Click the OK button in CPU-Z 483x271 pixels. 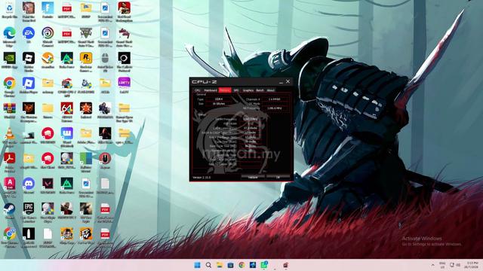(x=278, y=178)
